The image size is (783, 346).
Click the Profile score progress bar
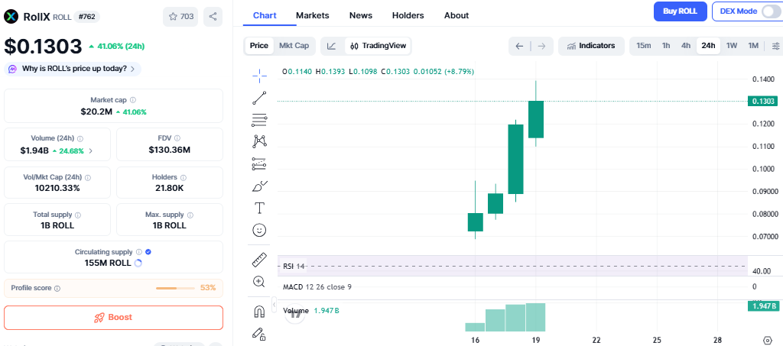pyautogui.click(x=175, y=288)
